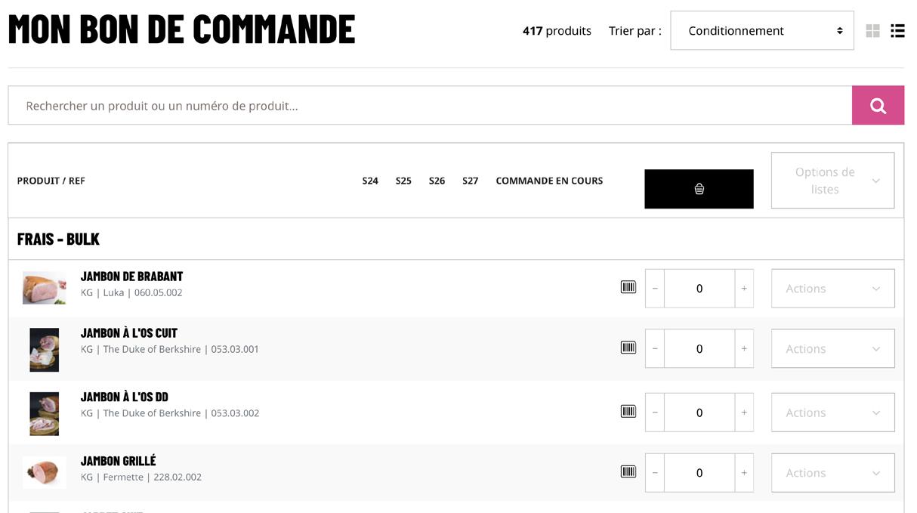Screen dimensions: 917x513
Task: Click the black basket order button
Action: click(699, 189)
